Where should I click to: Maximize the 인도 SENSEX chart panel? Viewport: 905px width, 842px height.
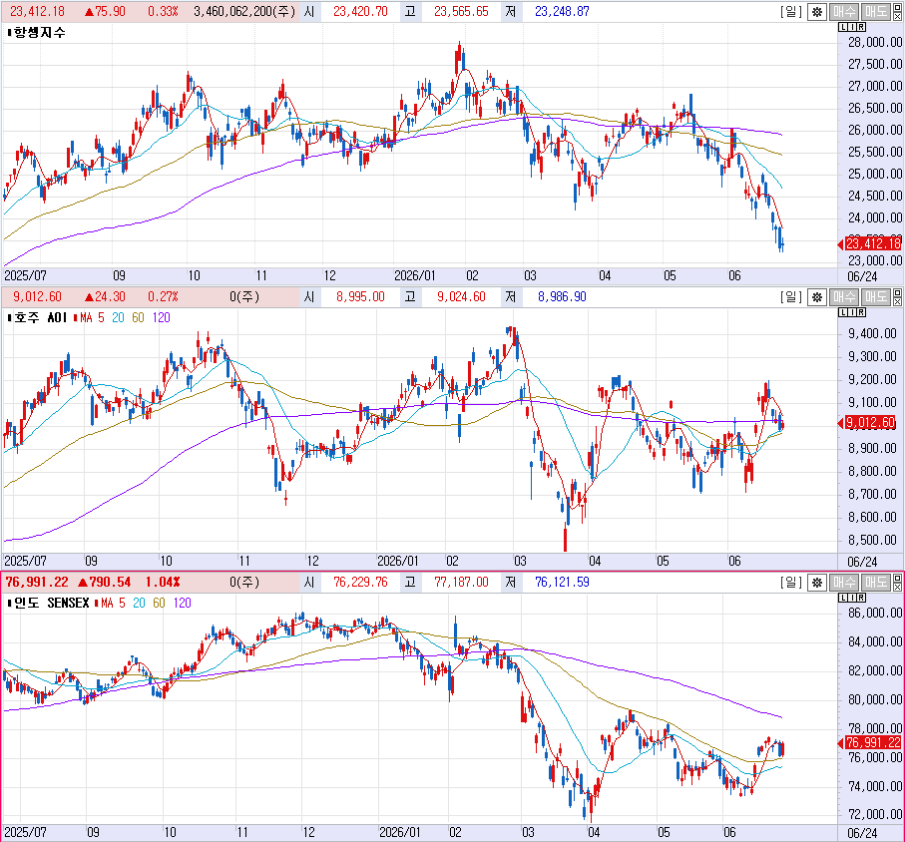click(897, 579)
